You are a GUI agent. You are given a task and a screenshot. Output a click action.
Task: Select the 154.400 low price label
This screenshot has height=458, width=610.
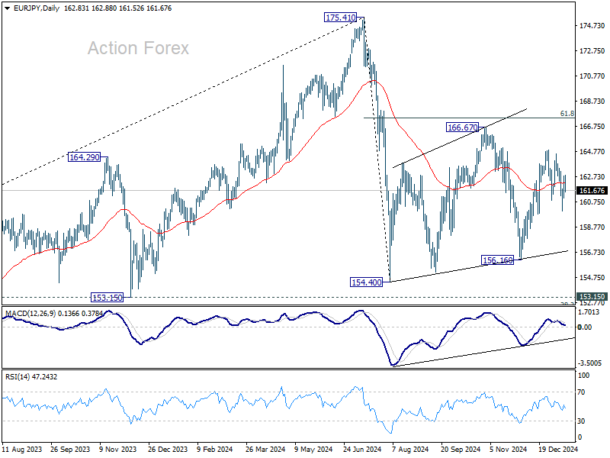[x=365, y=282]
